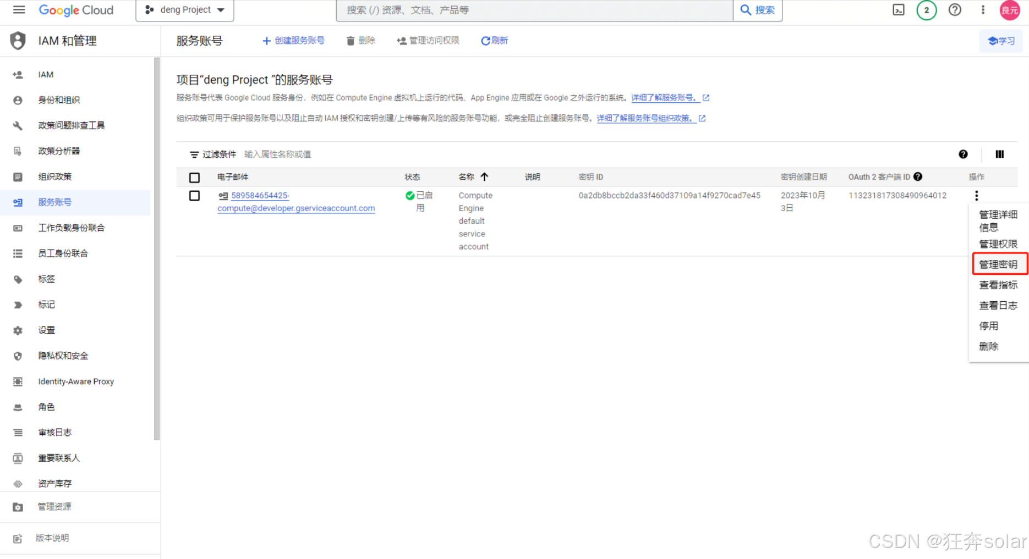Click the 设置 gear icon in sidebar
This screenshot has height=559, width=1029.
18,330
